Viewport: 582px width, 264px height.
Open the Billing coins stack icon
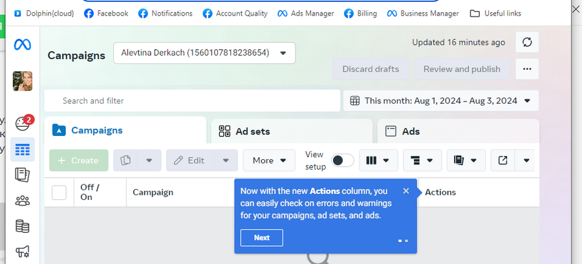click(x=22, y=226)
